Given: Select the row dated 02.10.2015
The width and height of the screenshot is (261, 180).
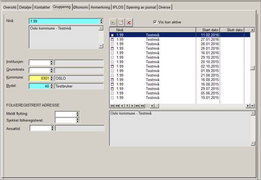Looking at the screenshot, I should click(x=180, y=66).
